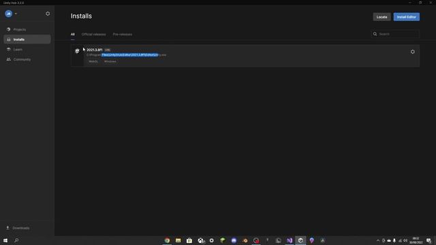Switch to Official releases tab
Viewport: 436px width, 245px height.
94,35
